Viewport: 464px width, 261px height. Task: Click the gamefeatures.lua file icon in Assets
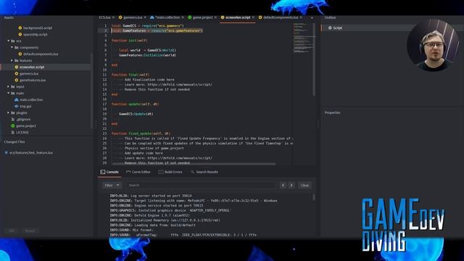pos(17,80)
